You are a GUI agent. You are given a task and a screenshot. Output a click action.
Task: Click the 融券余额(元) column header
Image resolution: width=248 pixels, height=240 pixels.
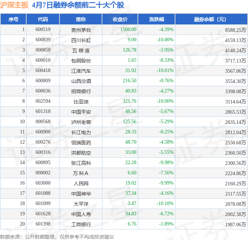tap(211, 19)
